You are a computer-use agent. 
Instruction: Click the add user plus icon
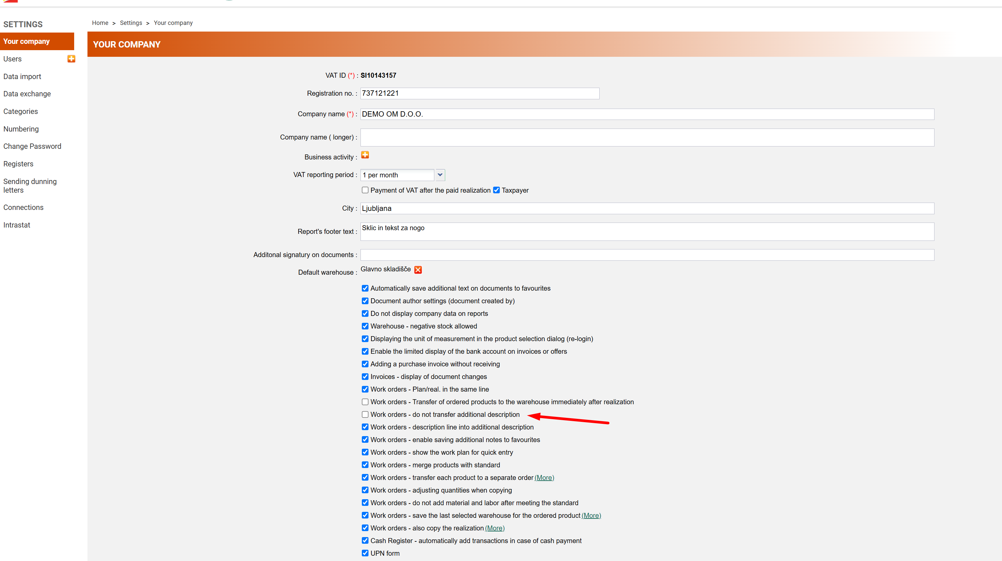71,59
